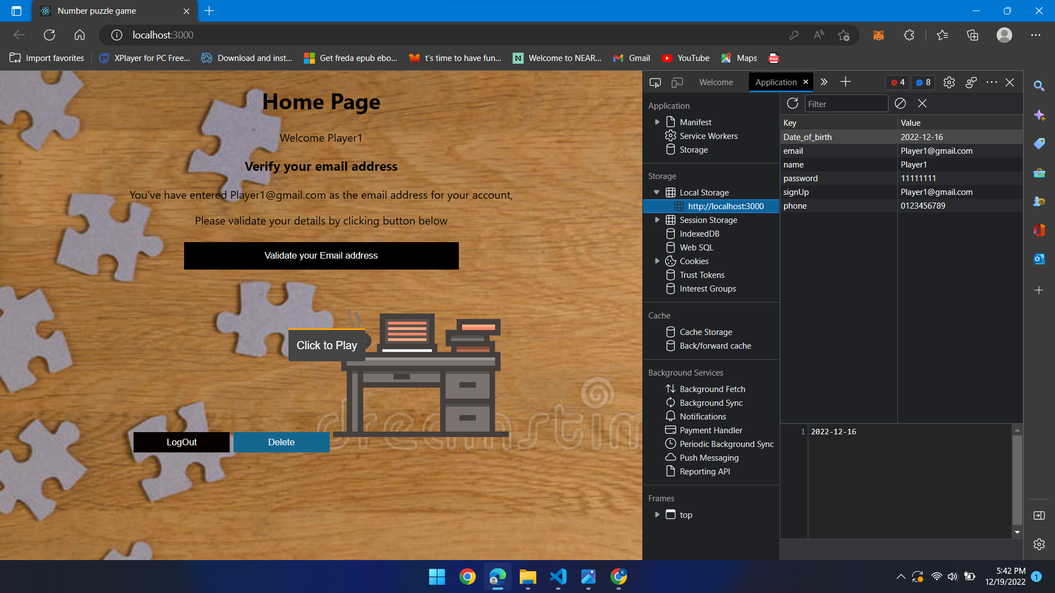The height and width of the screenshot is (593, 1055).
Task: Expand the Cookies tree node
Action: (x=657, y=261)
